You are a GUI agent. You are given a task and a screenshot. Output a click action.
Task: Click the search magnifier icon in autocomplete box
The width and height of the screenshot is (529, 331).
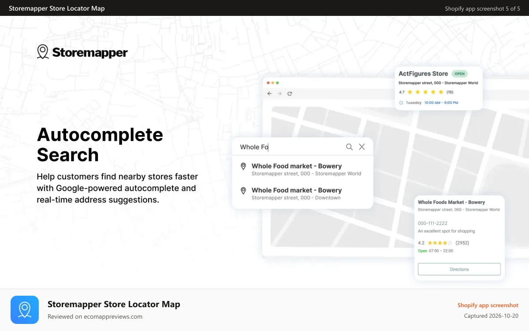pos(349,147)
